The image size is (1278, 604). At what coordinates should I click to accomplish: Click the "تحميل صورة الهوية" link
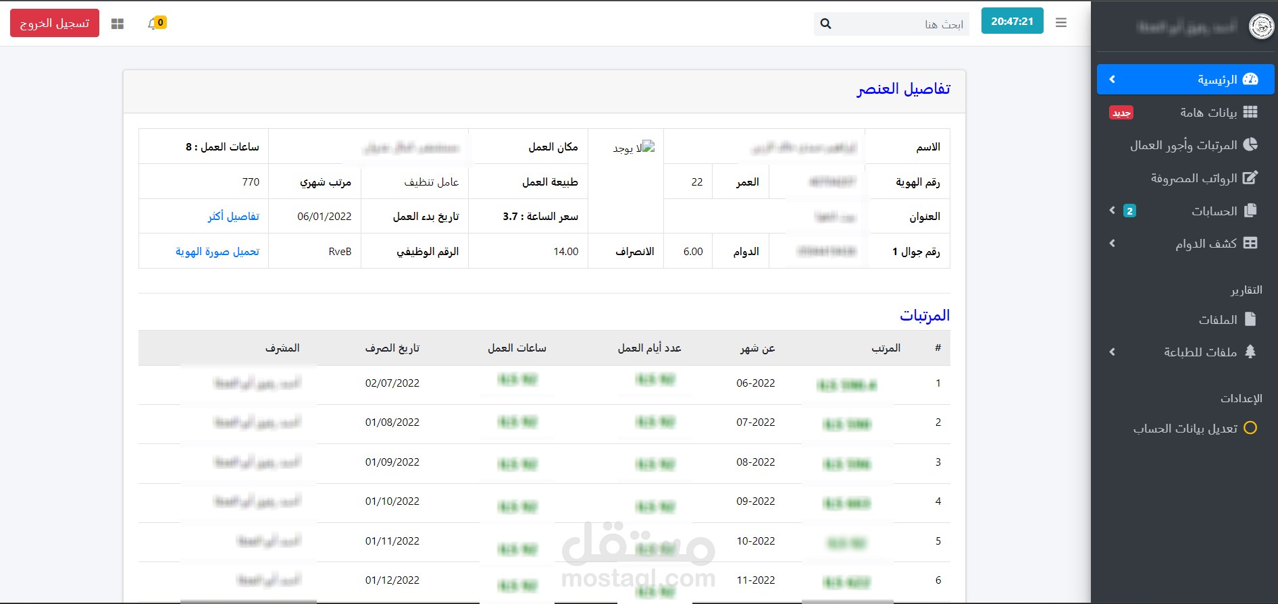click(218, 251)
